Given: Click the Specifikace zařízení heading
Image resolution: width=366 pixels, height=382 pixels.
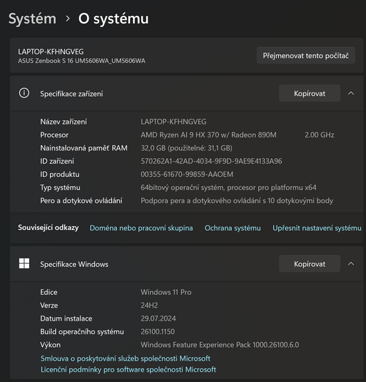Looking at the screenshot, I should pyautogui.click(x=71, y=94).
